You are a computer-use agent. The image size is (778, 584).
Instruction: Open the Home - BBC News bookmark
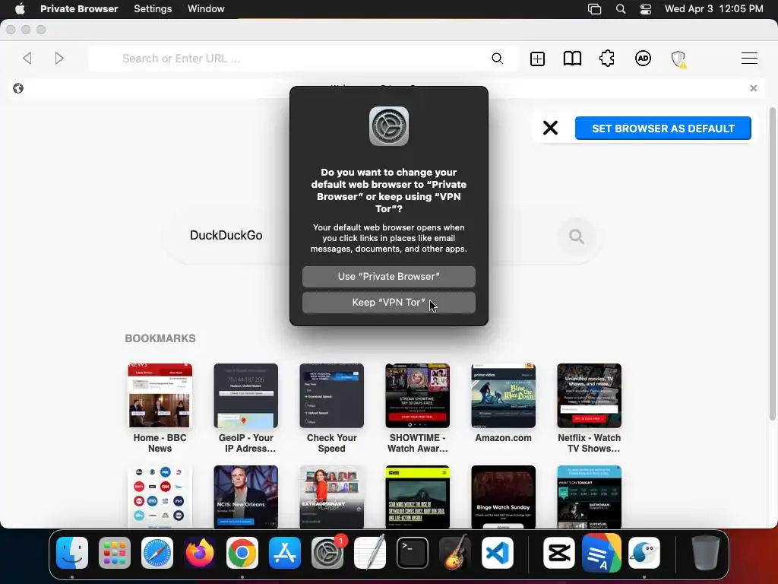tap(160, 408)
